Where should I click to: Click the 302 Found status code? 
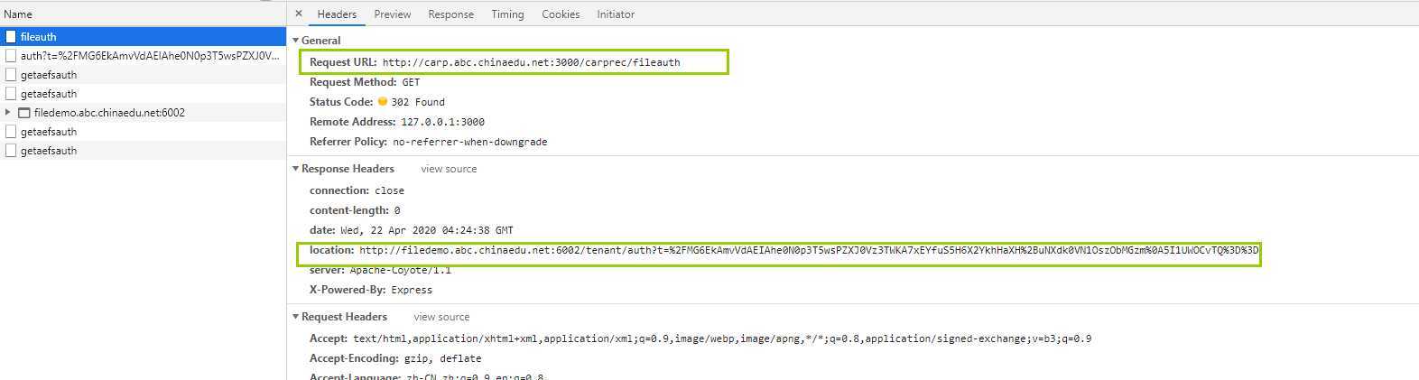(418, 102)
